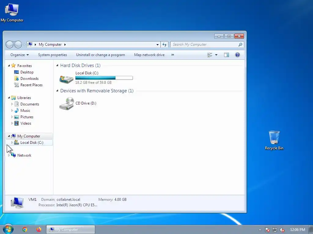Launch Google Chrome from the taskbar
313x234 pixels.
tap(25, 230)
